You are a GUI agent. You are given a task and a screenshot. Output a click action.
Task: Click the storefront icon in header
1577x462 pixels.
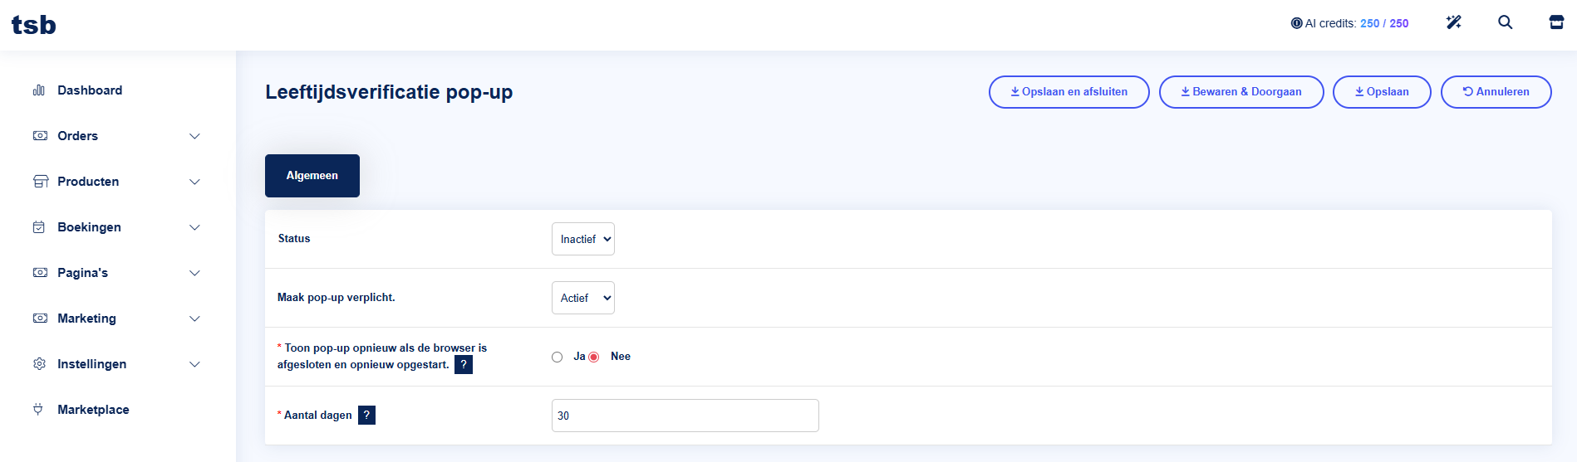pyautogui.click(x=1556, y=22)
